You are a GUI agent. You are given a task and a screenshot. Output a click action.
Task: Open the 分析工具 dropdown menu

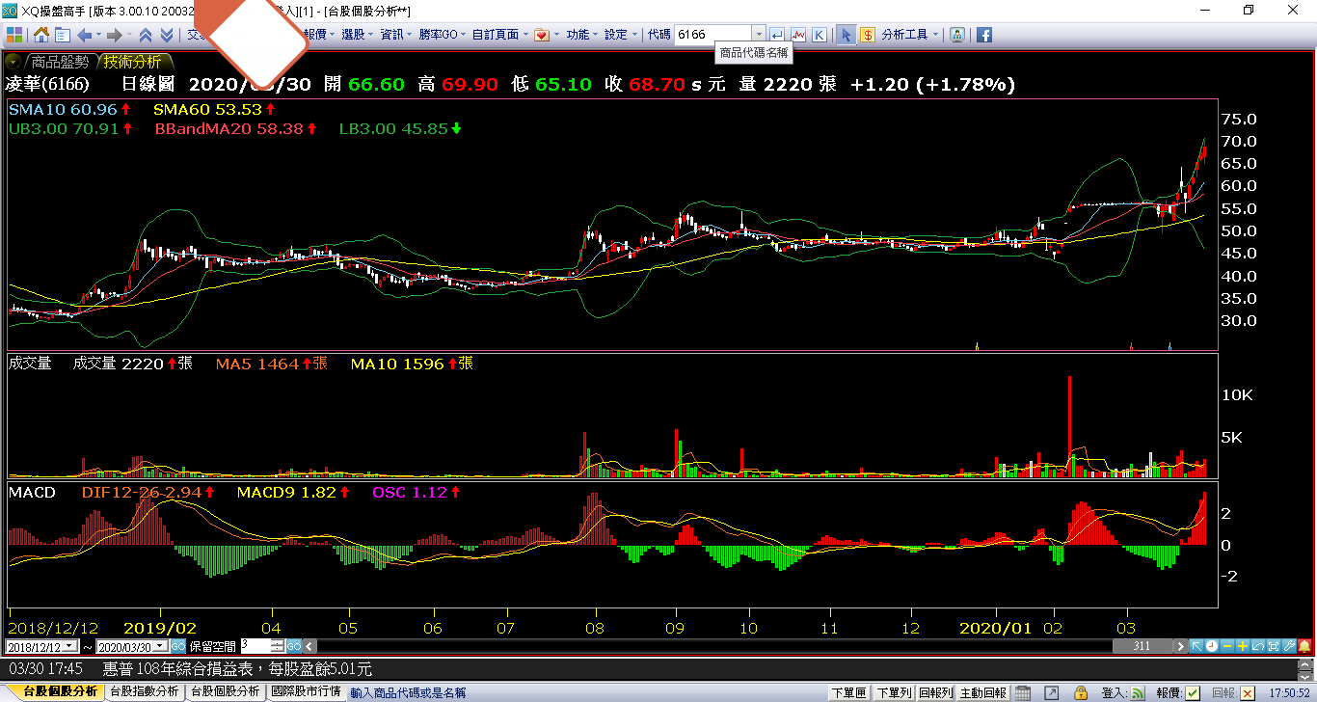click(909, 35)
